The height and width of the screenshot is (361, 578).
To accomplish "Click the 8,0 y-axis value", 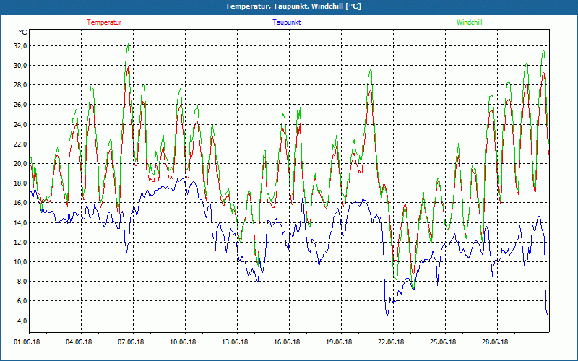I will click(x=22, y=282).
